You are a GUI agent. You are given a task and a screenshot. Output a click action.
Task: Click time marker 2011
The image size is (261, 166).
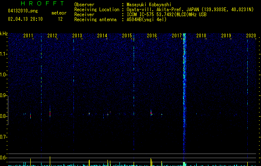tap(28, 36)
